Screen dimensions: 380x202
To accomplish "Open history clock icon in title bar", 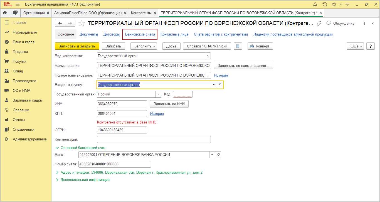I will pos(325,4).
